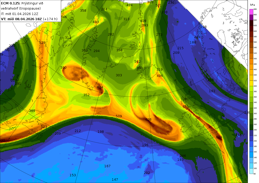259x183 pixels.
Task: Click the '346' pressure value on the map
Action: (x=64, y=17)
